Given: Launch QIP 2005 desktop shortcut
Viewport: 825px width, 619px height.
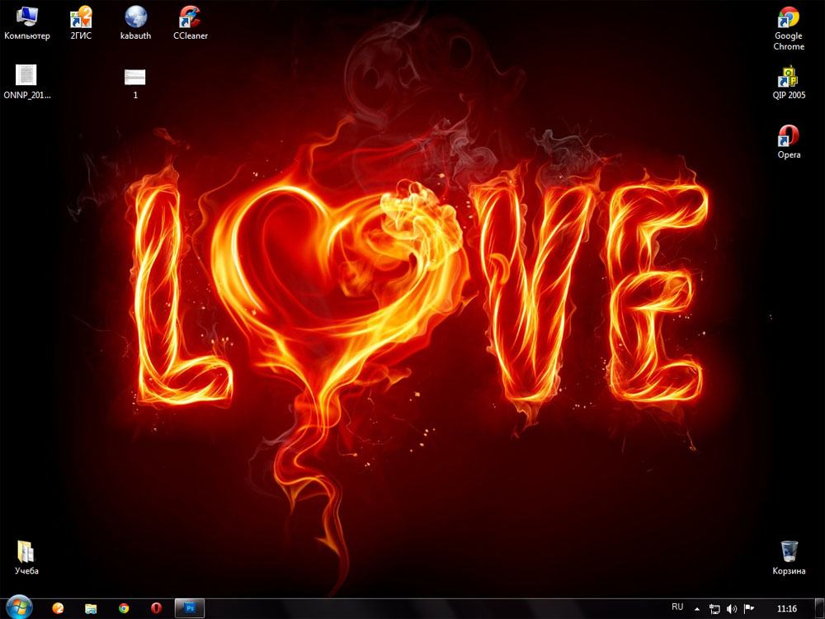Looking at the screenshot, I should (x=788, y=83).
